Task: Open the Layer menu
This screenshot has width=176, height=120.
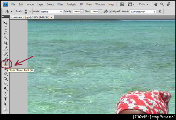Action: pyautogui.click(x=40, y=4)
